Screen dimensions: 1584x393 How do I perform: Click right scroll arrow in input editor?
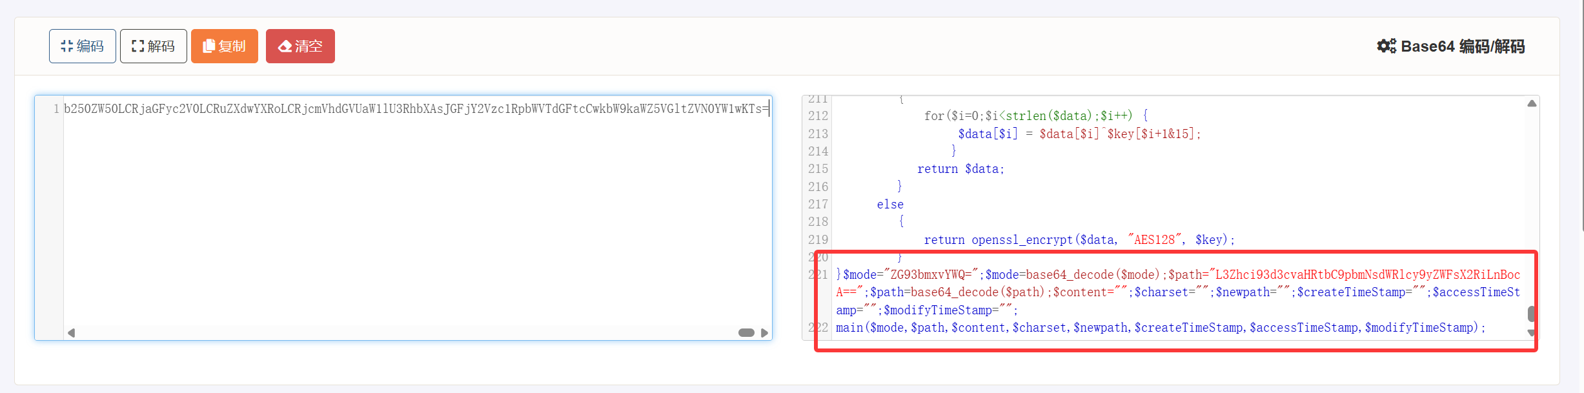pyautogui.click(x=764, y=333)
